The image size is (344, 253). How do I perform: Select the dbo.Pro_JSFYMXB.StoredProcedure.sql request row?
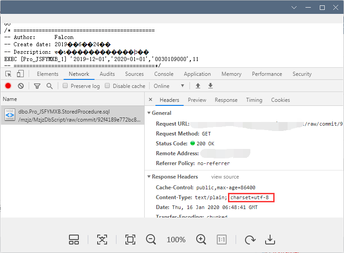[x=73, y=115]
